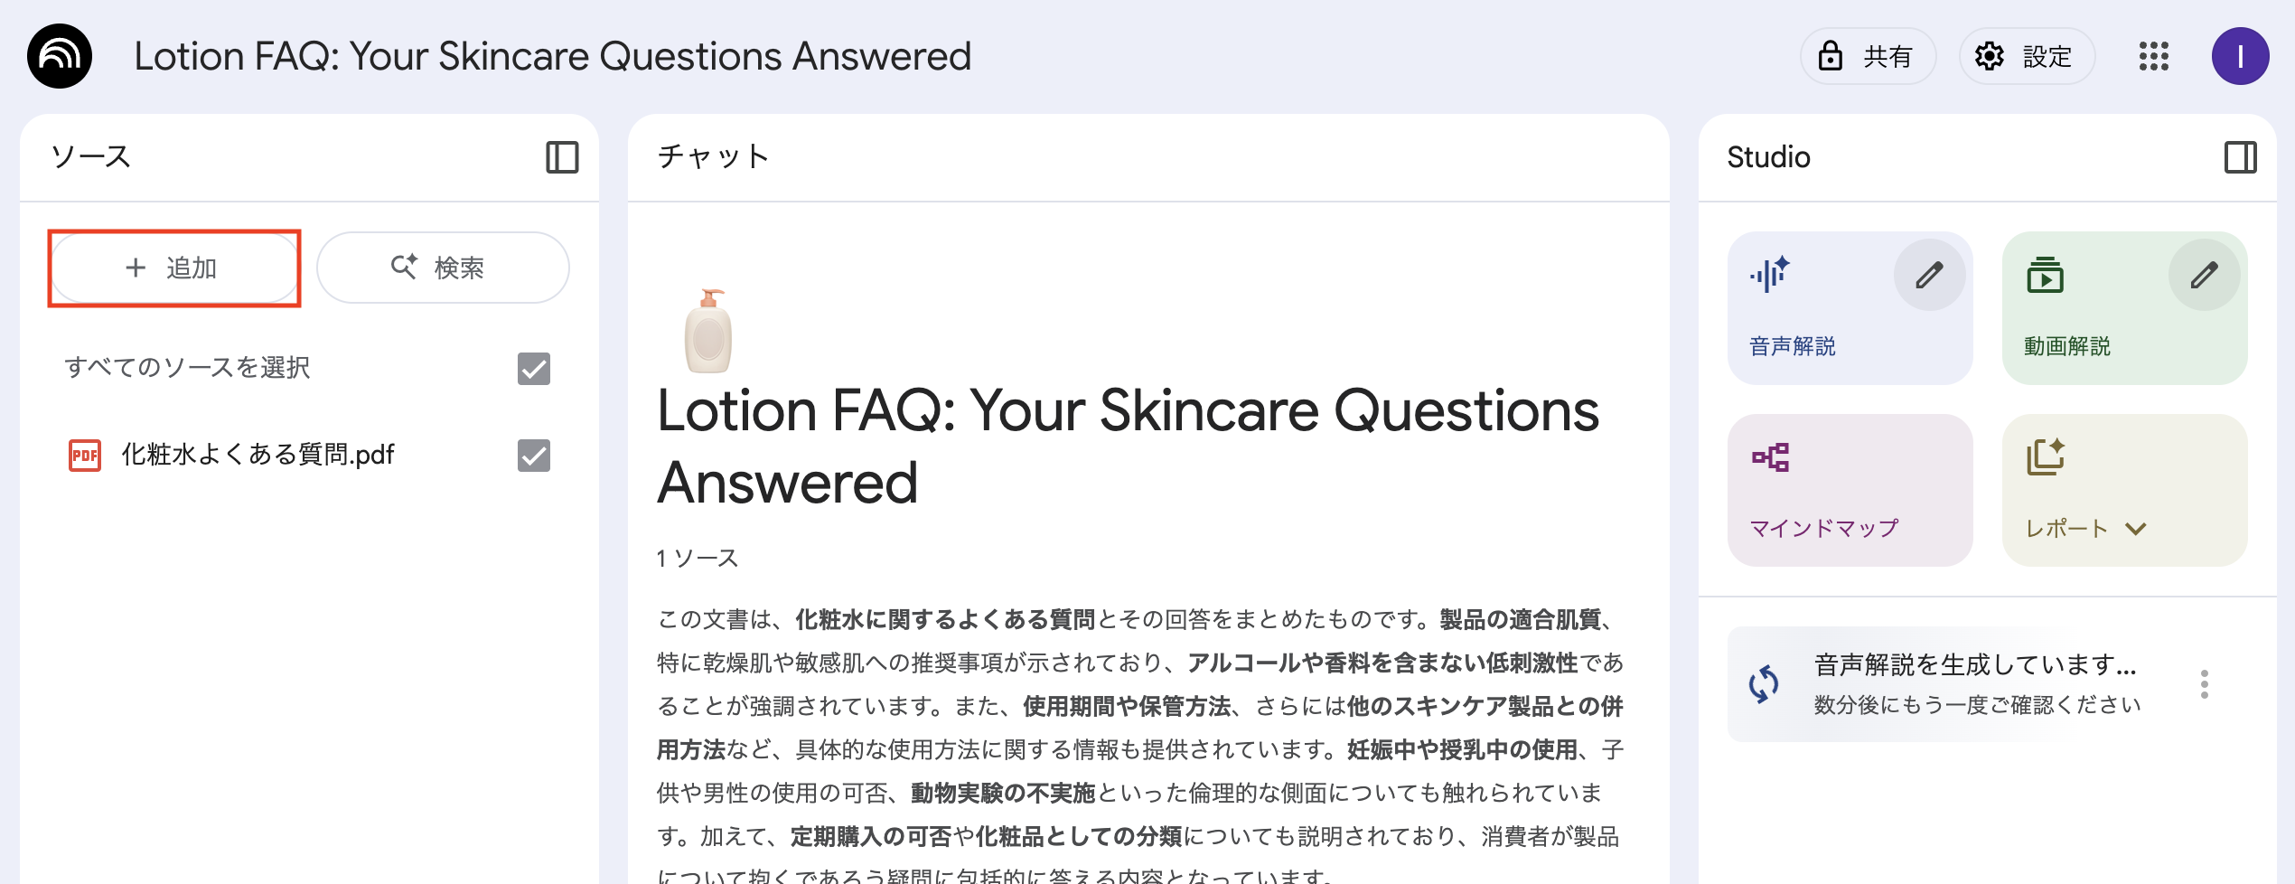Screen dimensions: 2295x884
Task: Click the PDF icon of 化粧水よくある質問.pdf
Action: tap(85, 455)
